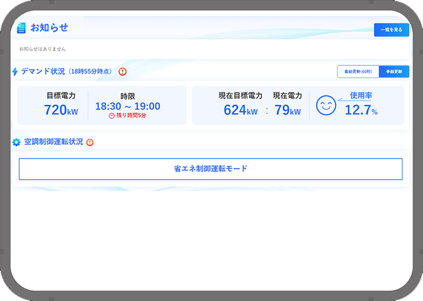
Task: Click the デマンド状況 section heading
Action: (43, 72)
